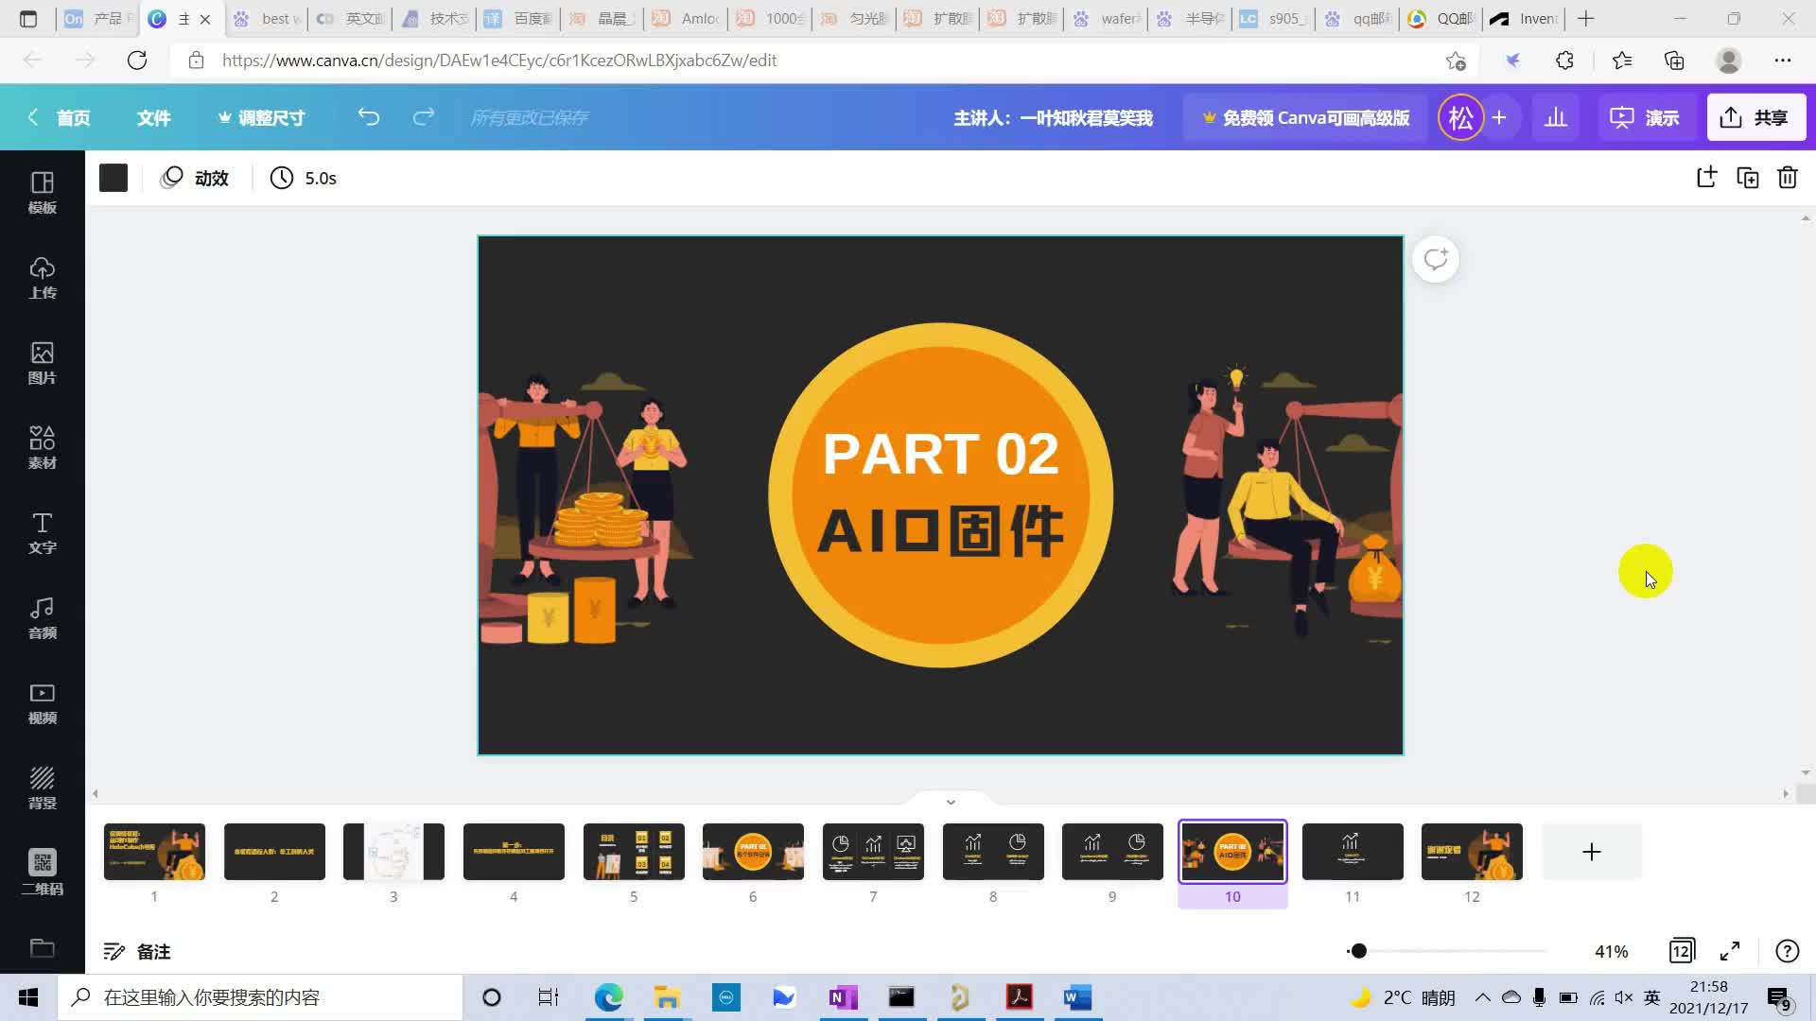The image size is (1816, 1021).
Task: Open the 模板 templates sidebar panel
Action: 42,193
